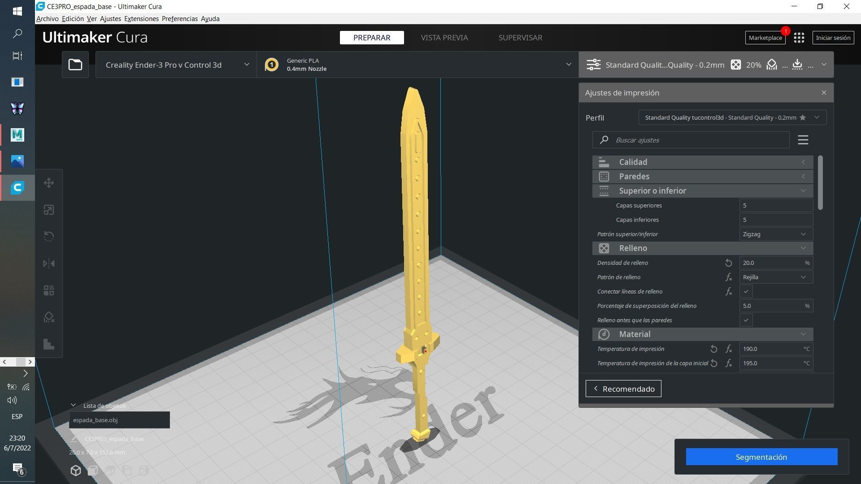Switch to the left side view cube icon

[127, 470]
